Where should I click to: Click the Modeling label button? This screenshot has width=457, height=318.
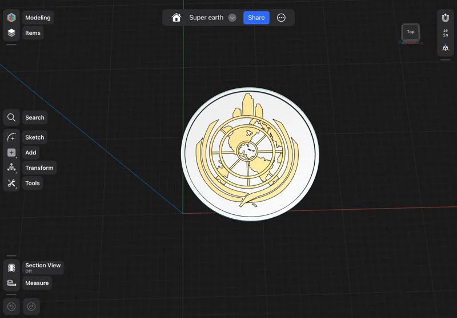point(38,18)
